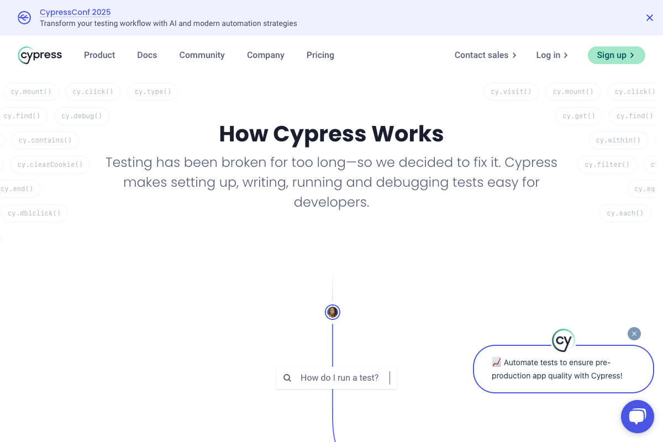Click the 'How do I run a test?' search field
663x442 pixels.
(340, 378)
